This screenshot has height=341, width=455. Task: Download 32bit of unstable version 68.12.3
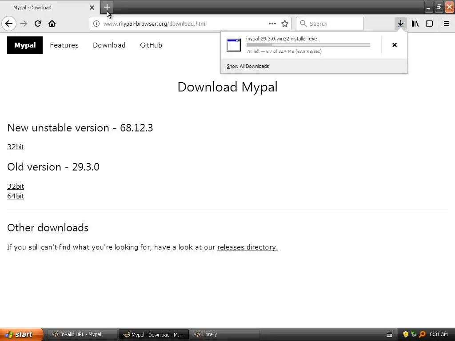(16, 147)
